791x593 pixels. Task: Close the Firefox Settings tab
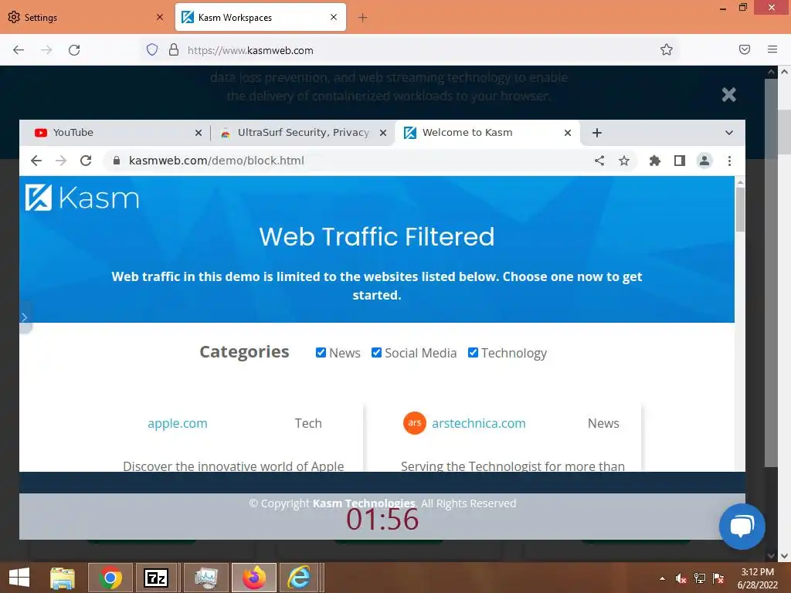click(160, 17)
